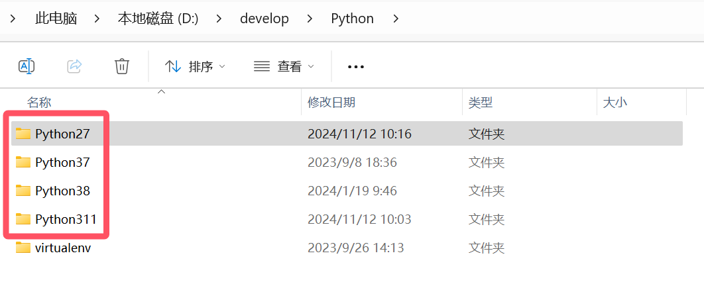
Task: Sort by the 名称 column header
Action: pos(39,103)
